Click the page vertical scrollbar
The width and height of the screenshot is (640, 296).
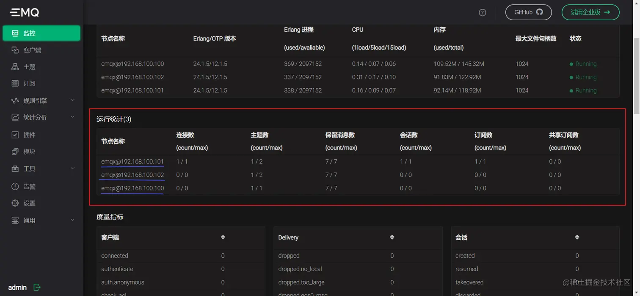click(x=636, y=76)
